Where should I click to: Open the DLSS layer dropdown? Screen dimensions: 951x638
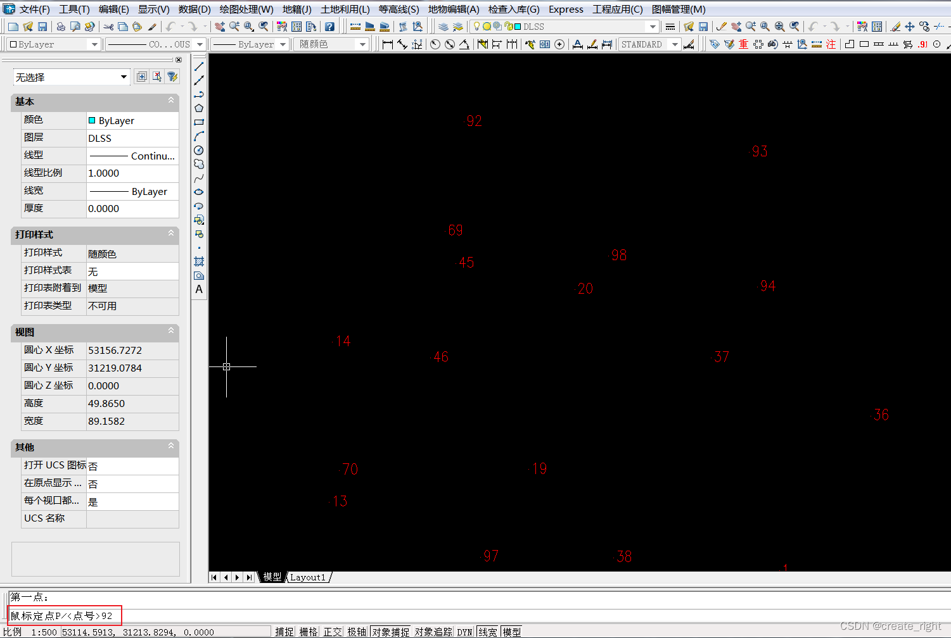click(x=566, y=27)
